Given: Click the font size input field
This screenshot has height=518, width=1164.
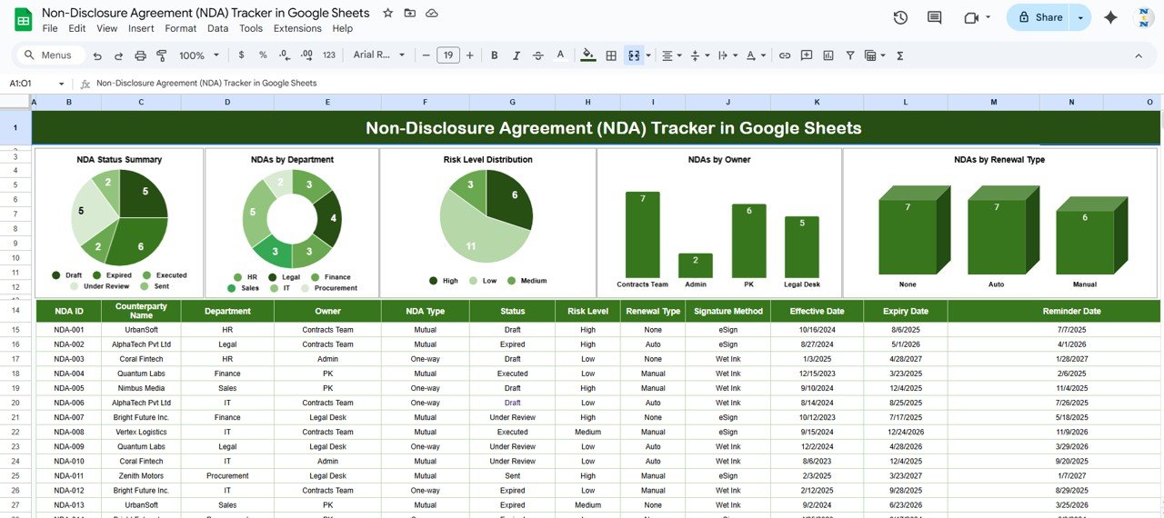Looking at the screenshot, I should point(447,55).
